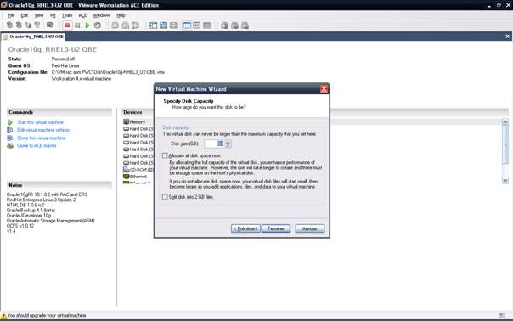The image size is (513, 321).
Task: Click Edit virtual machine settings link
Action: point(43,130)
